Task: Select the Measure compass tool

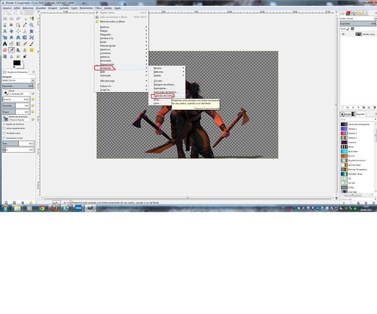Action: coord(5,31)
